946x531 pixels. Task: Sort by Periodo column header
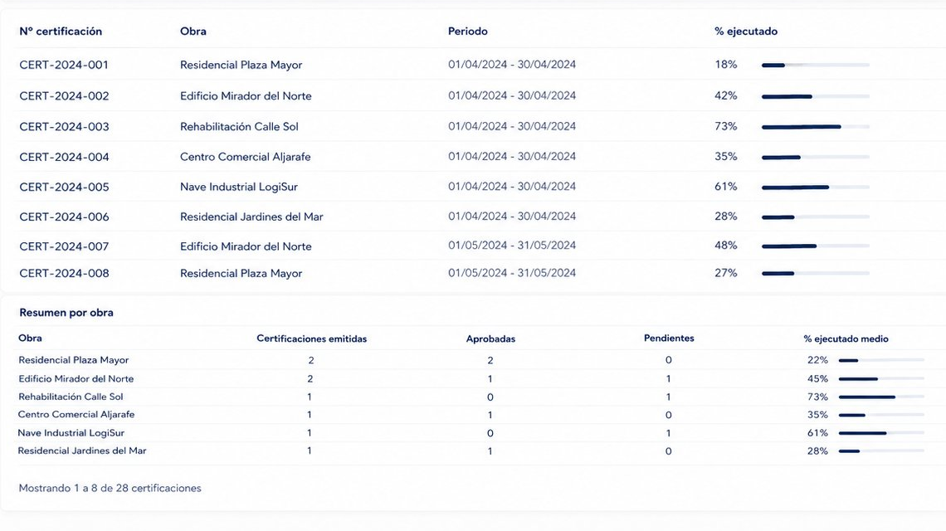pyautogui.click(x=467, y=32)
